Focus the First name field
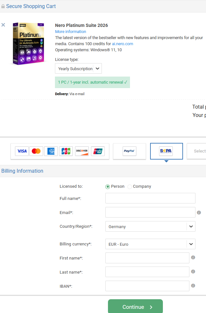The height and width of the screenshot is (313, 206). coord(147,258)
